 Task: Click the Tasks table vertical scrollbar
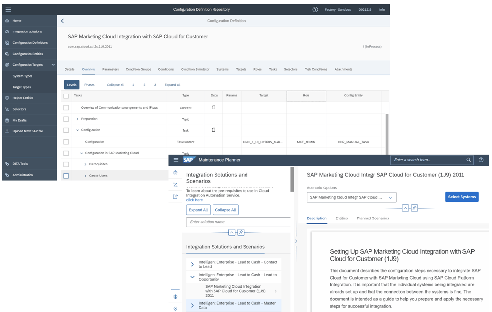(387, 134)
